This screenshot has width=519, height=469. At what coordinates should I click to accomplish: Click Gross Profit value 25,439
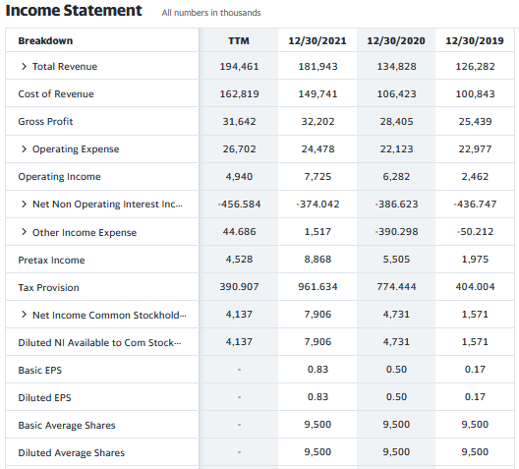[x=475, y=122]
